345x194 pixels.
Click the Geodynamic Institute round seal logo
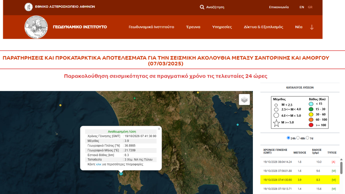[x=36, y=27]
